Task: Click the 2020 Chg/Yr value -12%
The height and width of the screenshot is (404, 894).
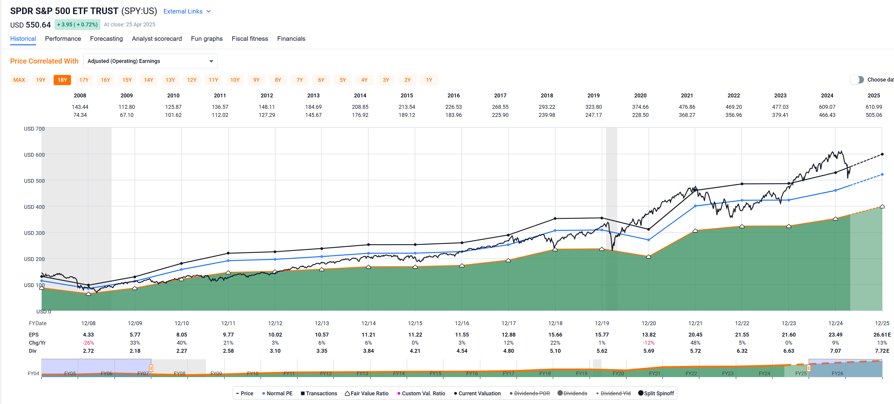Action: click(x=648, y=343)
